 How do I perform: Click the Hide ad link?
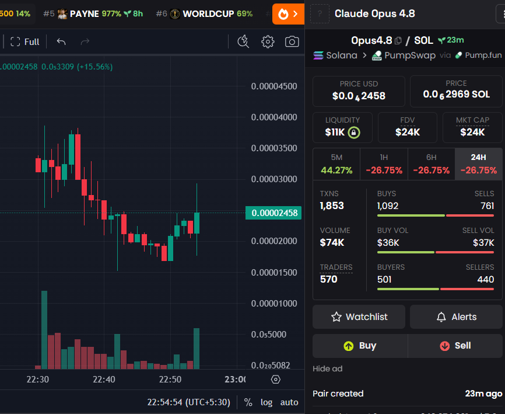tap(328, 368)
